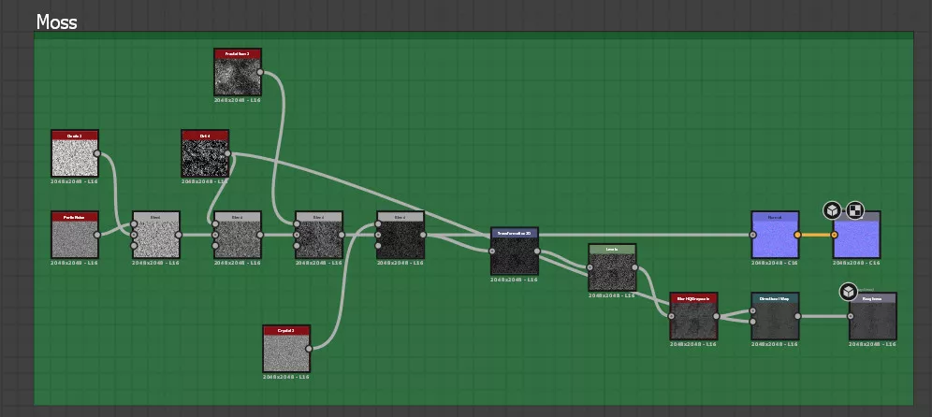Select the Fractal Sum 2 node at top
The width and height of the screenshot is (932, 417).
pos(238,72)
